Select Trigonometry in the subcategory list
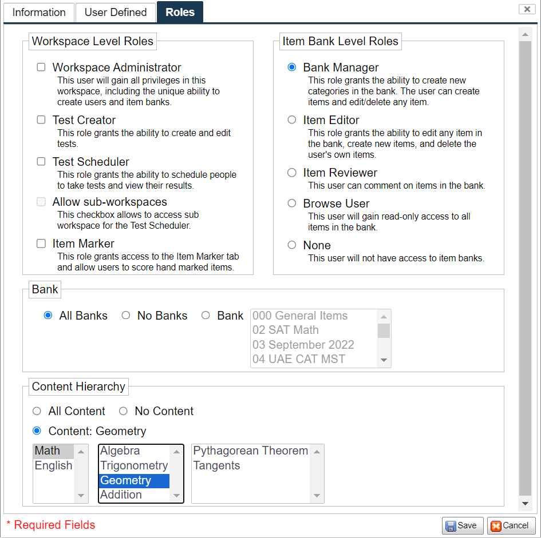This screenshot has width=541, height=538. [x=134, y=465]
